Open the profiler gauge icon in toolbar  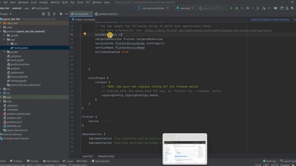click(x=247, y=8)
